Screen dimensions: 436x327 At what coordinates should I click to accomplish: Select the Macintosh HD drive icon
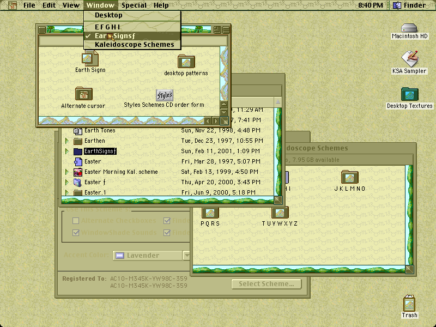409,28
